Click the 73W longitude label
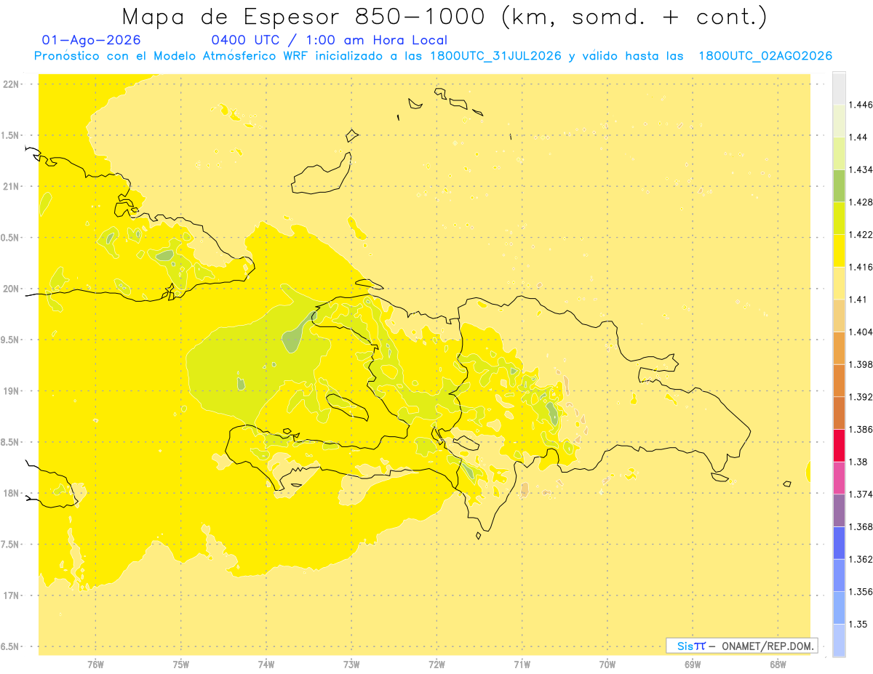The height and width of the screenshot is (674, 873). tap(351, 664)
